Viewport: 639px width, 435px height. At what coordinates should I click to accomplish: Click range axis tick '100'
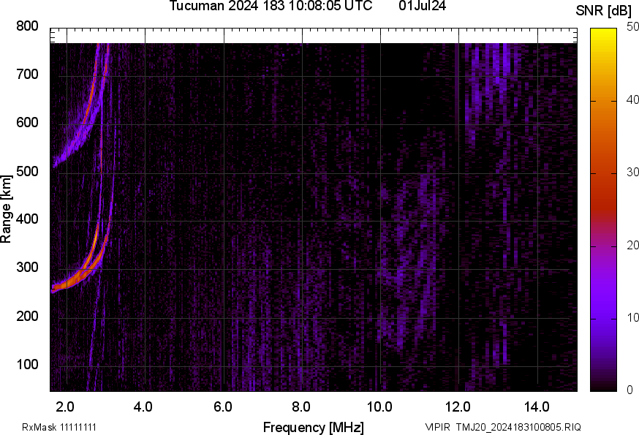coord(27,365)
